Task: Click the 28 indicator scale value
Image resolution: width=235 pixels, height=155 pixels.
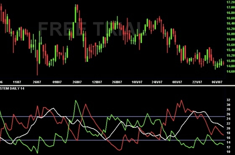Action: [x=228, y=109]
